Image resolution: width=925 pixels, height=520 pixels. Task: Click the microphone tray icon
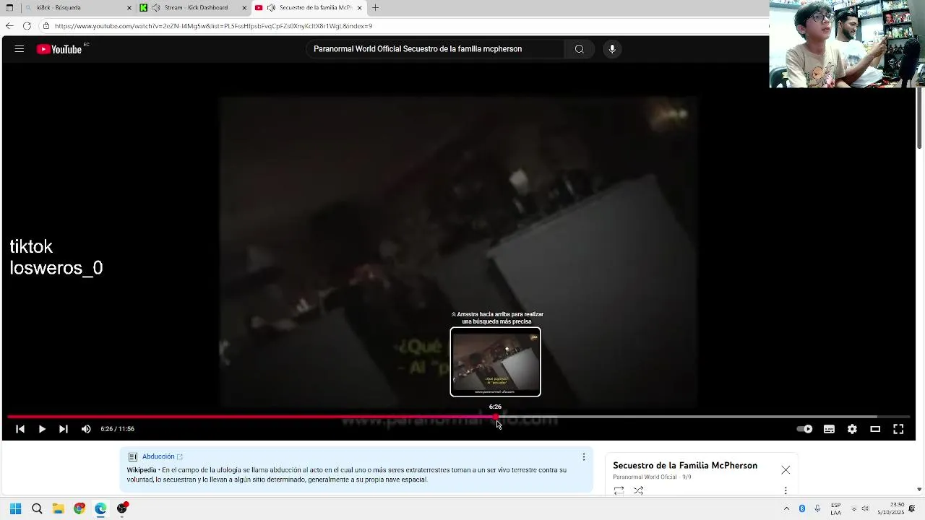pos(817,508)
